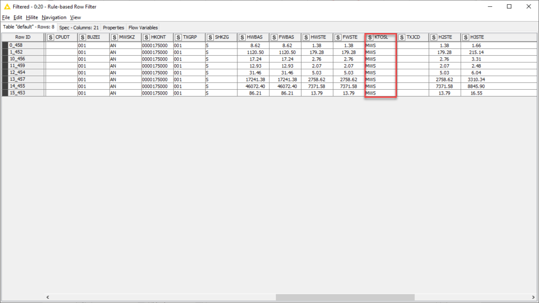539x303 pixels.
Task: Click the KNIME warning icon in title bar
Action: (7, 6)
